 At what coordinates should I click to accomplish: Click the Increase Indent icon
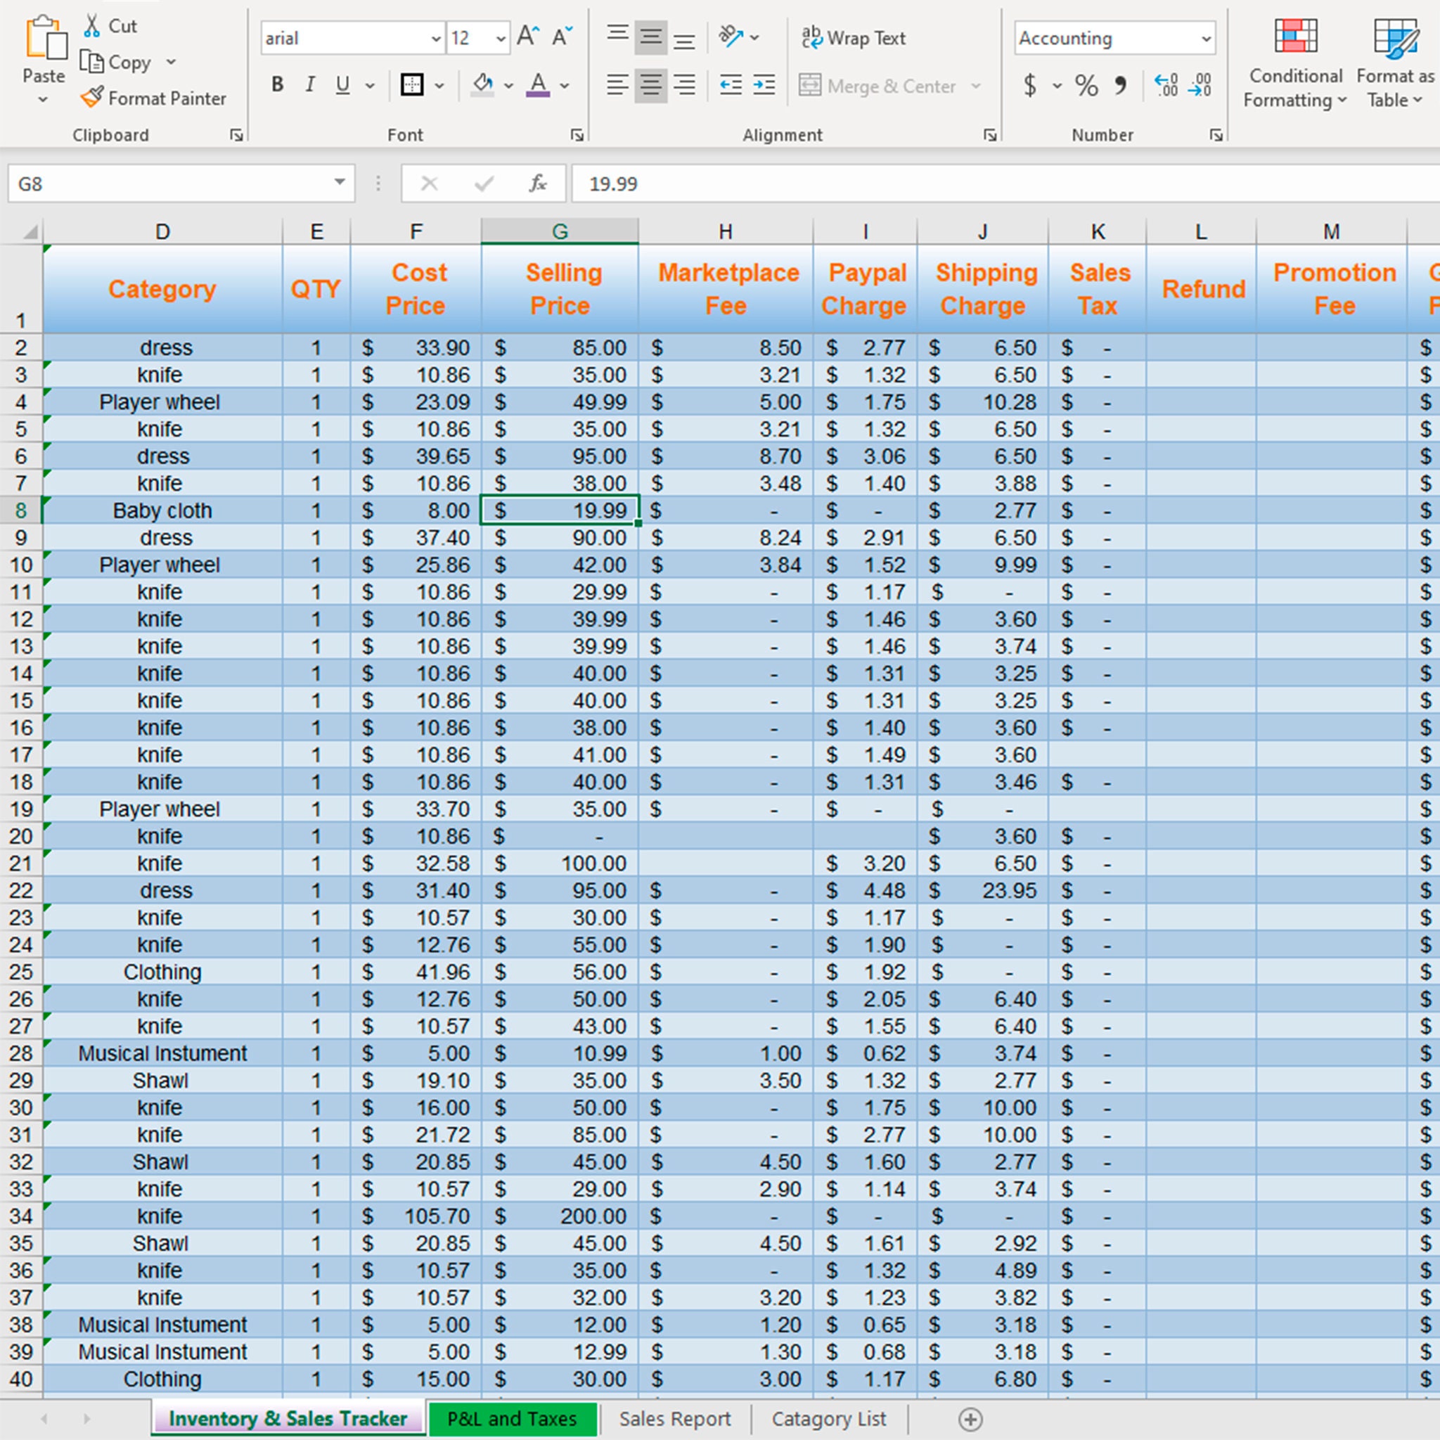tap(764, 85)
